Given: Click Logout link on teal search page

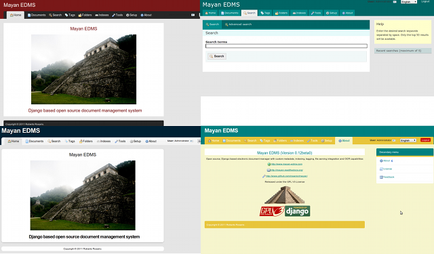Looking at the screenshot, I should [425, 1].
